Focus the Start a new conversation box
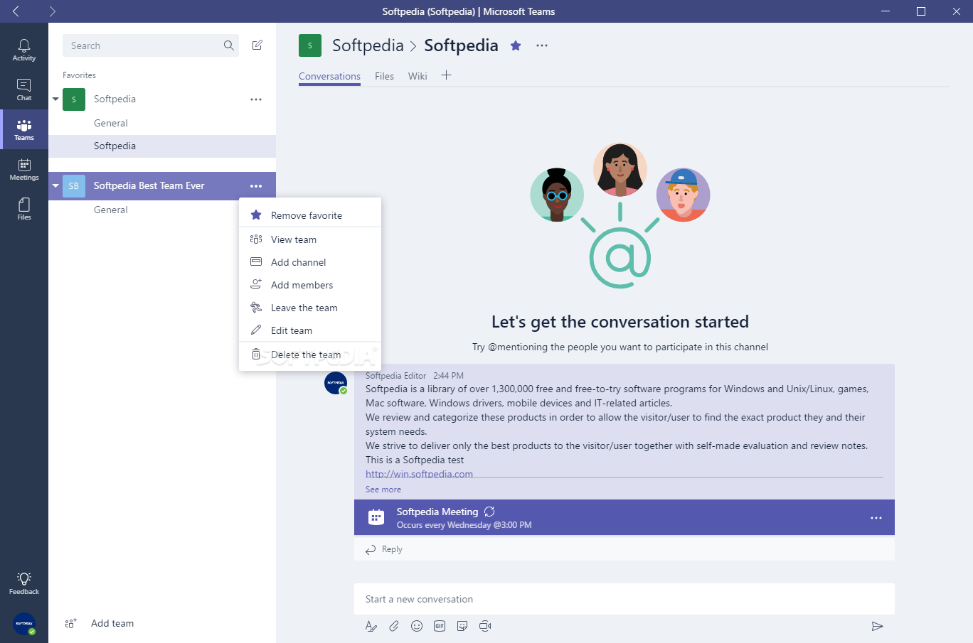This screenshot has width=973, height=643. 624,599
